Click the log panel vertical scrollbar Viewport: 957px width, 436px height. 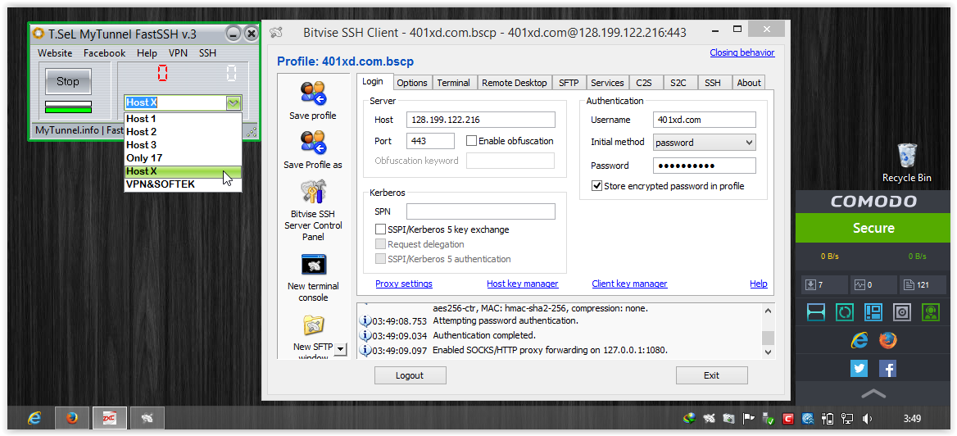click(x=769, y=331)
